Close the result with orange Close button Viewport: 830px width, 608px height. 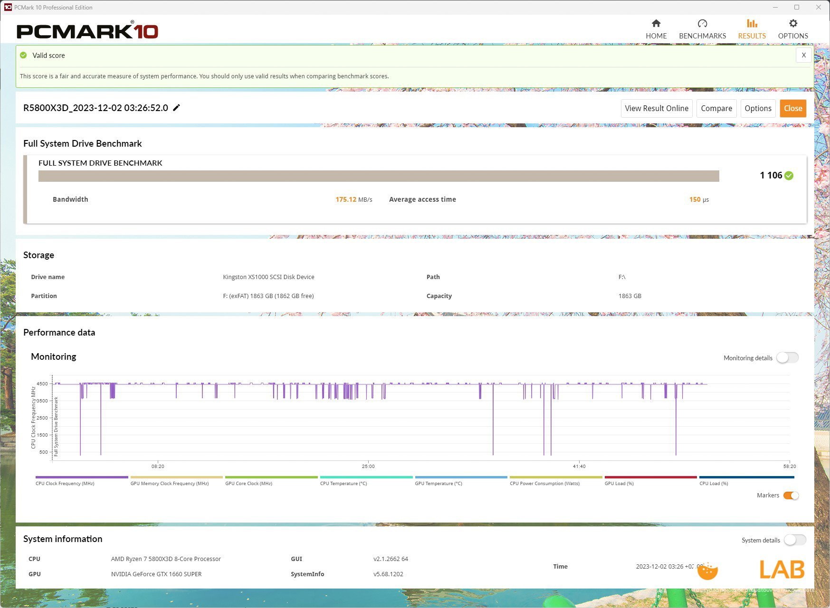click(793, 108)
